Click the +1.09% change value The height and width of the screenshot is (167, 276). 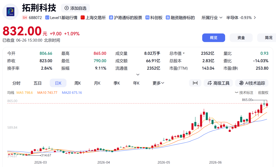pyautogui.click(x=72, y=34)
